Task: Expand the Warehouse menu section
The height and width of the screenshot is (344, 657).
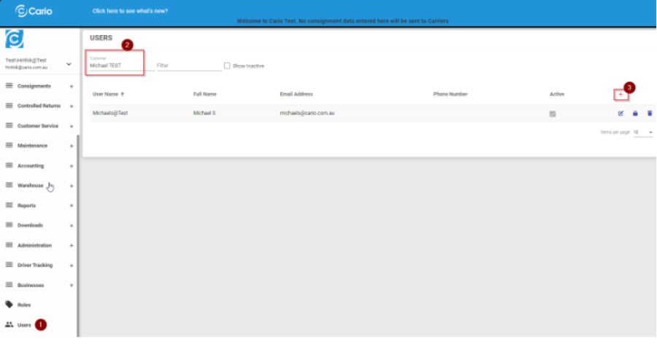Action: pos(31,186)
